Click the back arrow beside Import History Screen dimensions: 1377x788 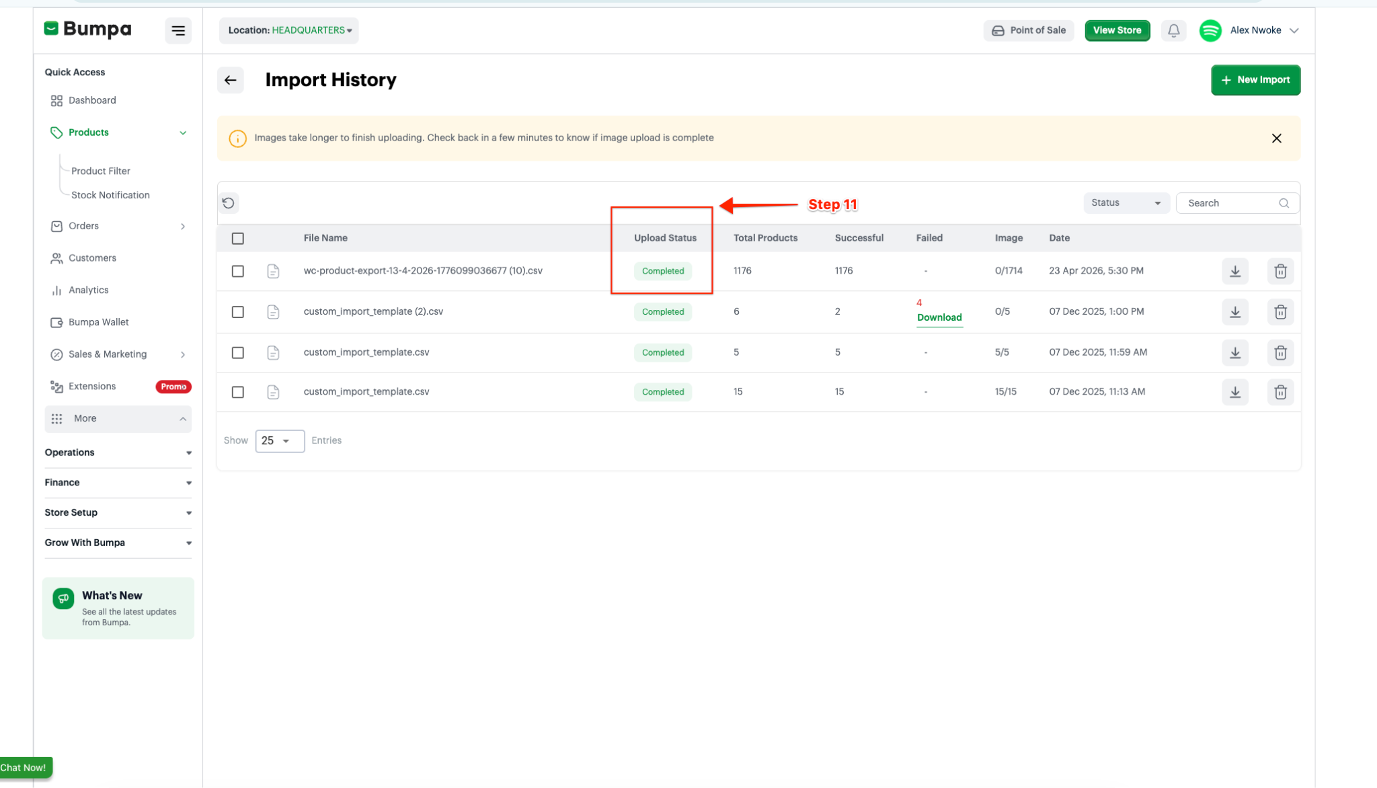(230, 80)
